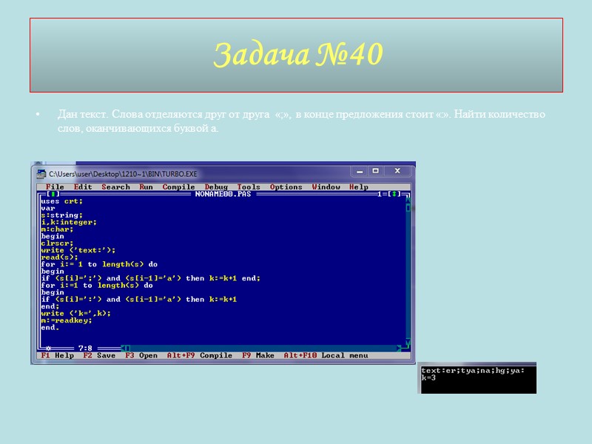Maximize the TURBO.EXE window
The width and height of the screenshot is (592, 444).
tap(376, 171)
